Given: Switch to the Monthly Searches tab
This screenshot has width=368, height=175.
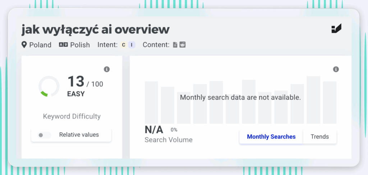Looking at the screenshot, I should click(271, 137).
